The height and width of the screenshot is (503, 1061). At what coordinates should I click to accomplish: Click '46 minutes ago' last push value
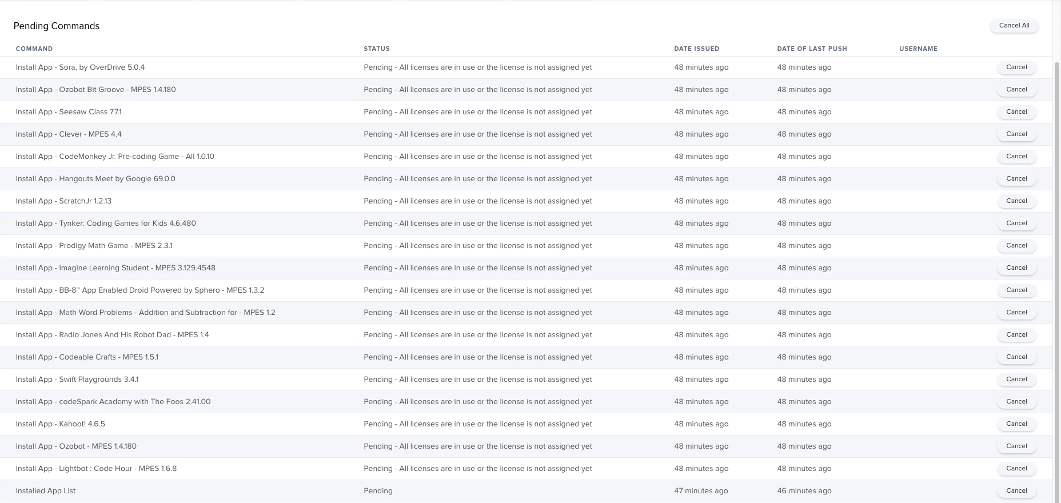pyautogui.click(x=804, y=491)
